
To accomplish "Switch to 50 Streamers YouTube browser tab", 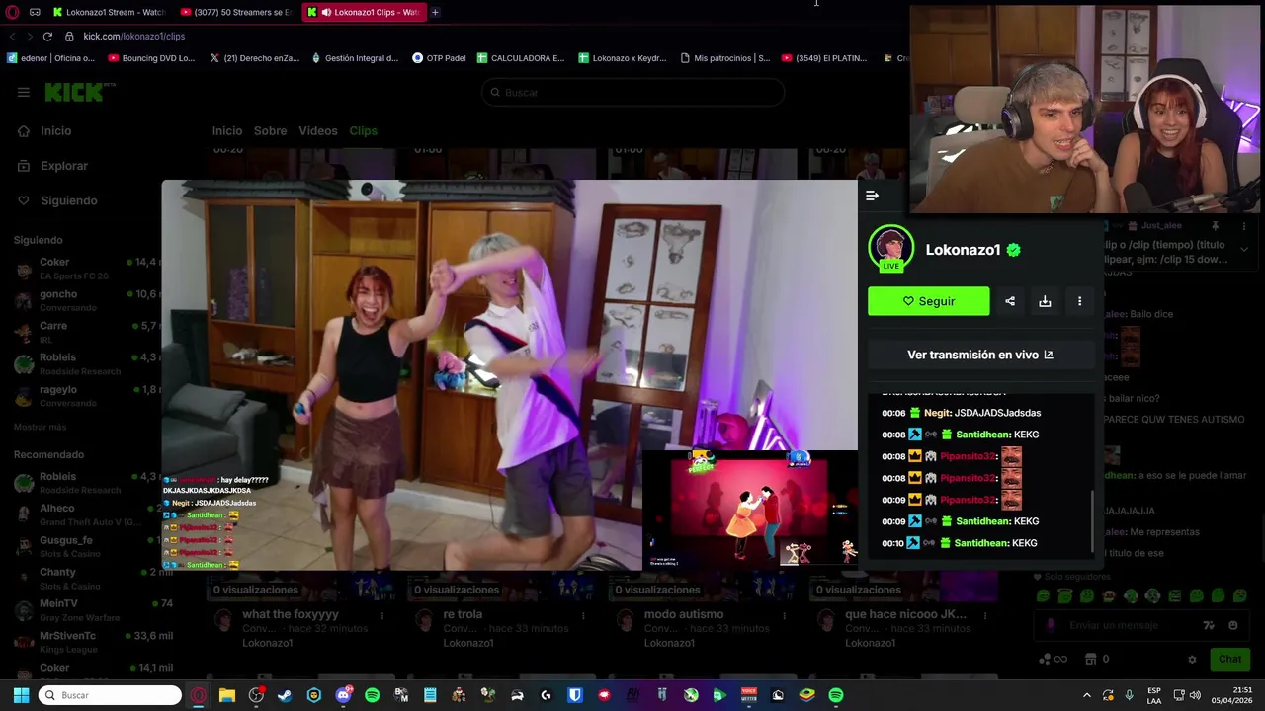I will point(237,12).
